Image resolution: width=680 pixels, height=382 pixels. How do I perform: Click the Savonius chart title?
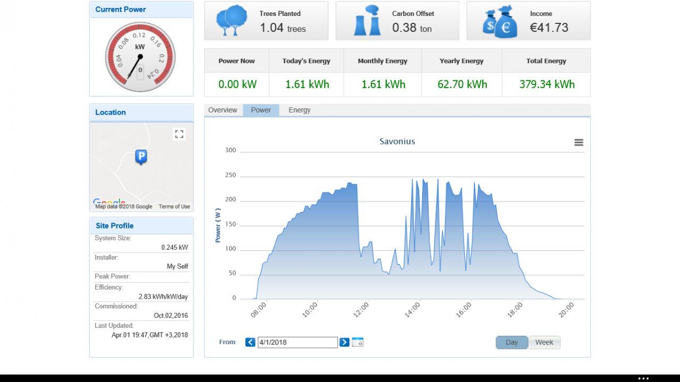click(397, 141)
